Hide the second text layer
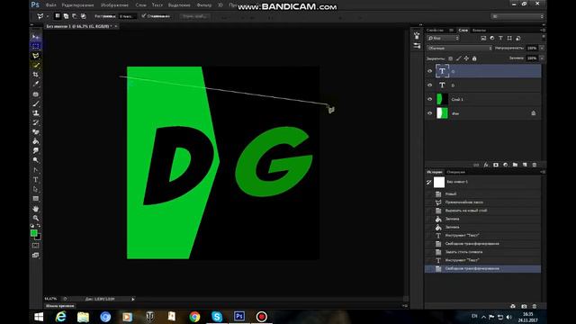The height and width of the screenshot is (324, 576). [430, 85]
